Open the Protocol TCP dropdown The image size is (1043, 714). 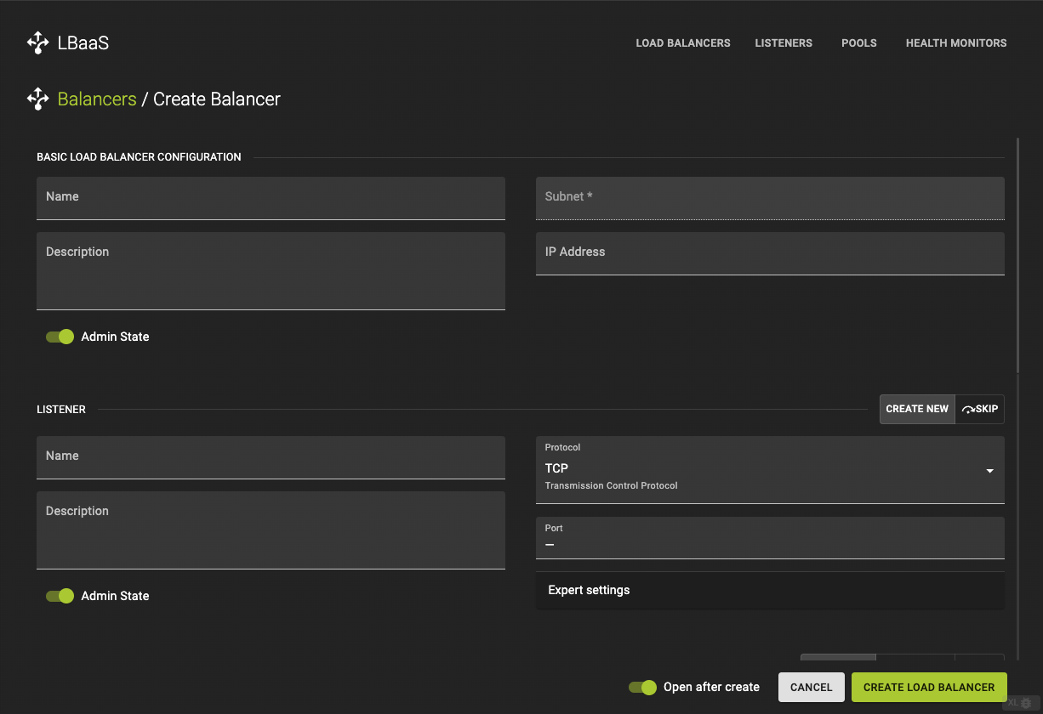[770, 470]
